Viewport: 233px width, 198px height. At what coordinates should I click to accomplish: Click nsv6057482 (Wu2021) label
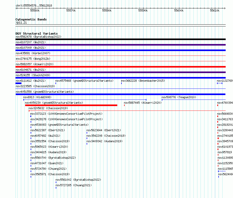[45, 136]
